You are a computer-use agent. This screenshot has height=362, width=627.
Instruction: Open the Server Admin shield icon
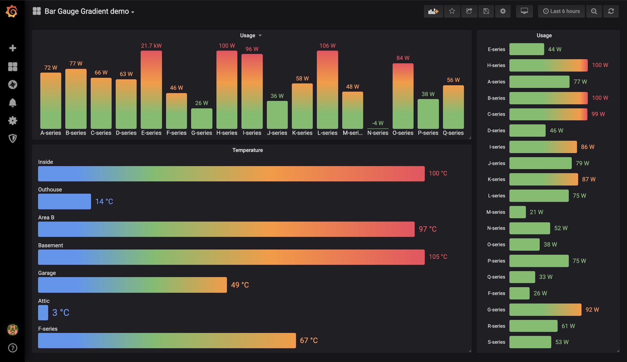tap(12, 138)
